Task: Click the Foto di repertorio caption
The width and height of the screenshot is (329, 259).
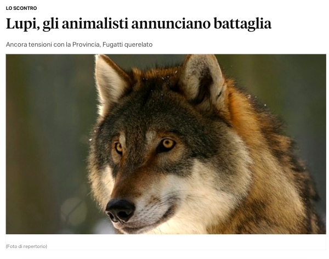Action: click(26, 246)
